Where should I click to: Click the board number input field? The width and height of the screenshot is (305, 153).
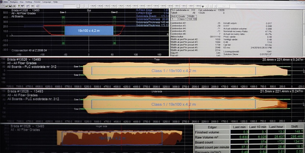click(x=71, y=6)
